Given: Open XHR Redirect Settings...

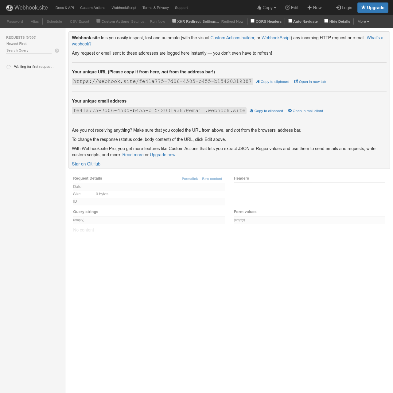Looking at the screenshot, I should point(211,21).
